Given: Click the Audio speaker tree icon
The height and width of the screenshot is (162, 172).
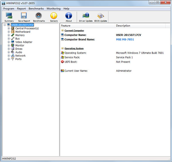Looking at the screenshot, I should (13, 52).
